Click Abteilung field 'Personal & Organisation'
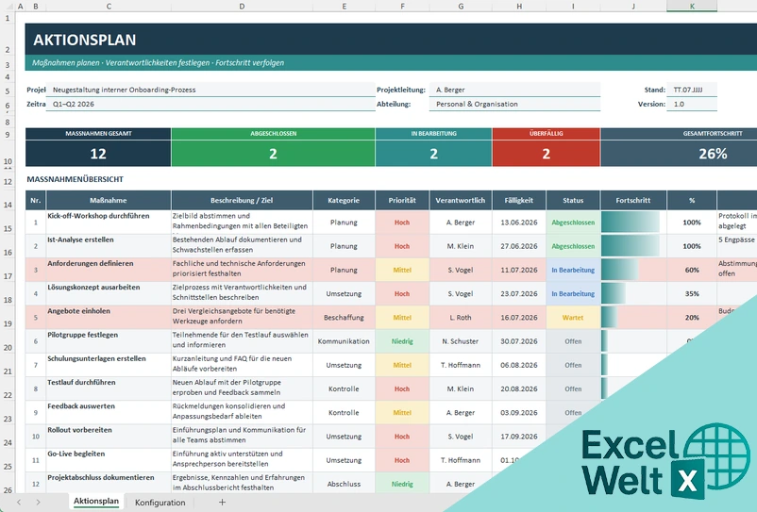The height and width of the screenshot is (512, 757). coord(514,104)
